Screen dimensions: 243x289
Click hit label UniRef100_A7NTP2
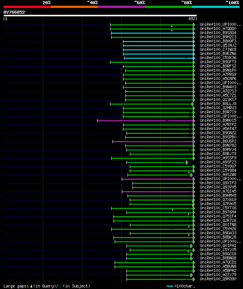tap(218, 125)
